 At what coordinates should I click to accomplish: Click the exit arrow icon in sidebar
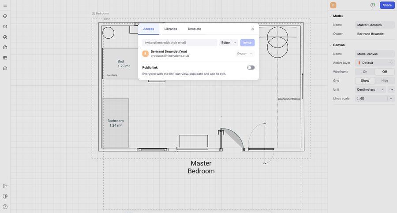point(5,186)
